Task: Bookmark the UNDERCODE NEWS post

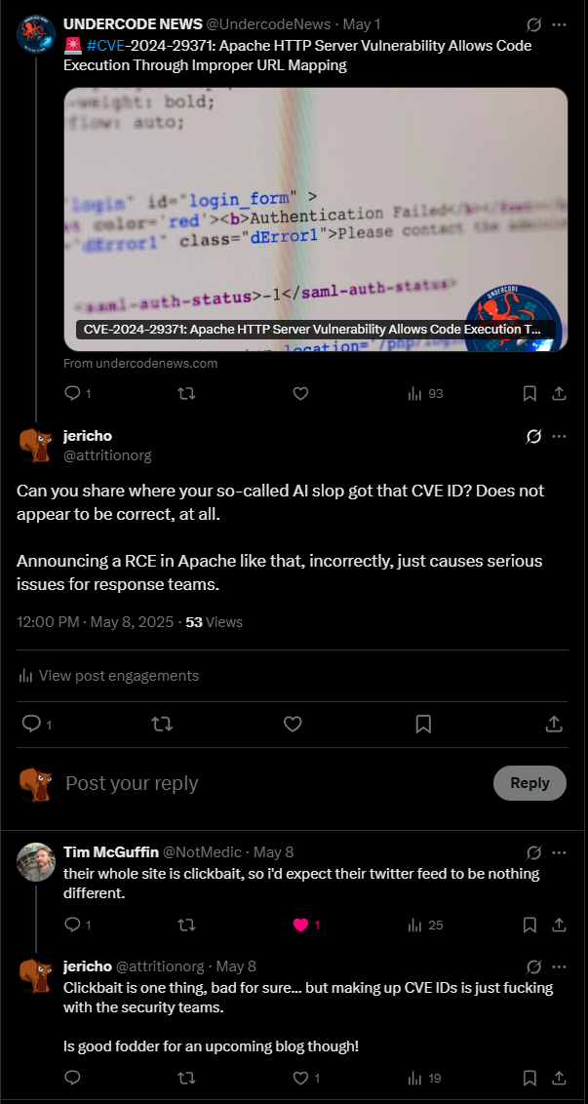Action: 529,393
